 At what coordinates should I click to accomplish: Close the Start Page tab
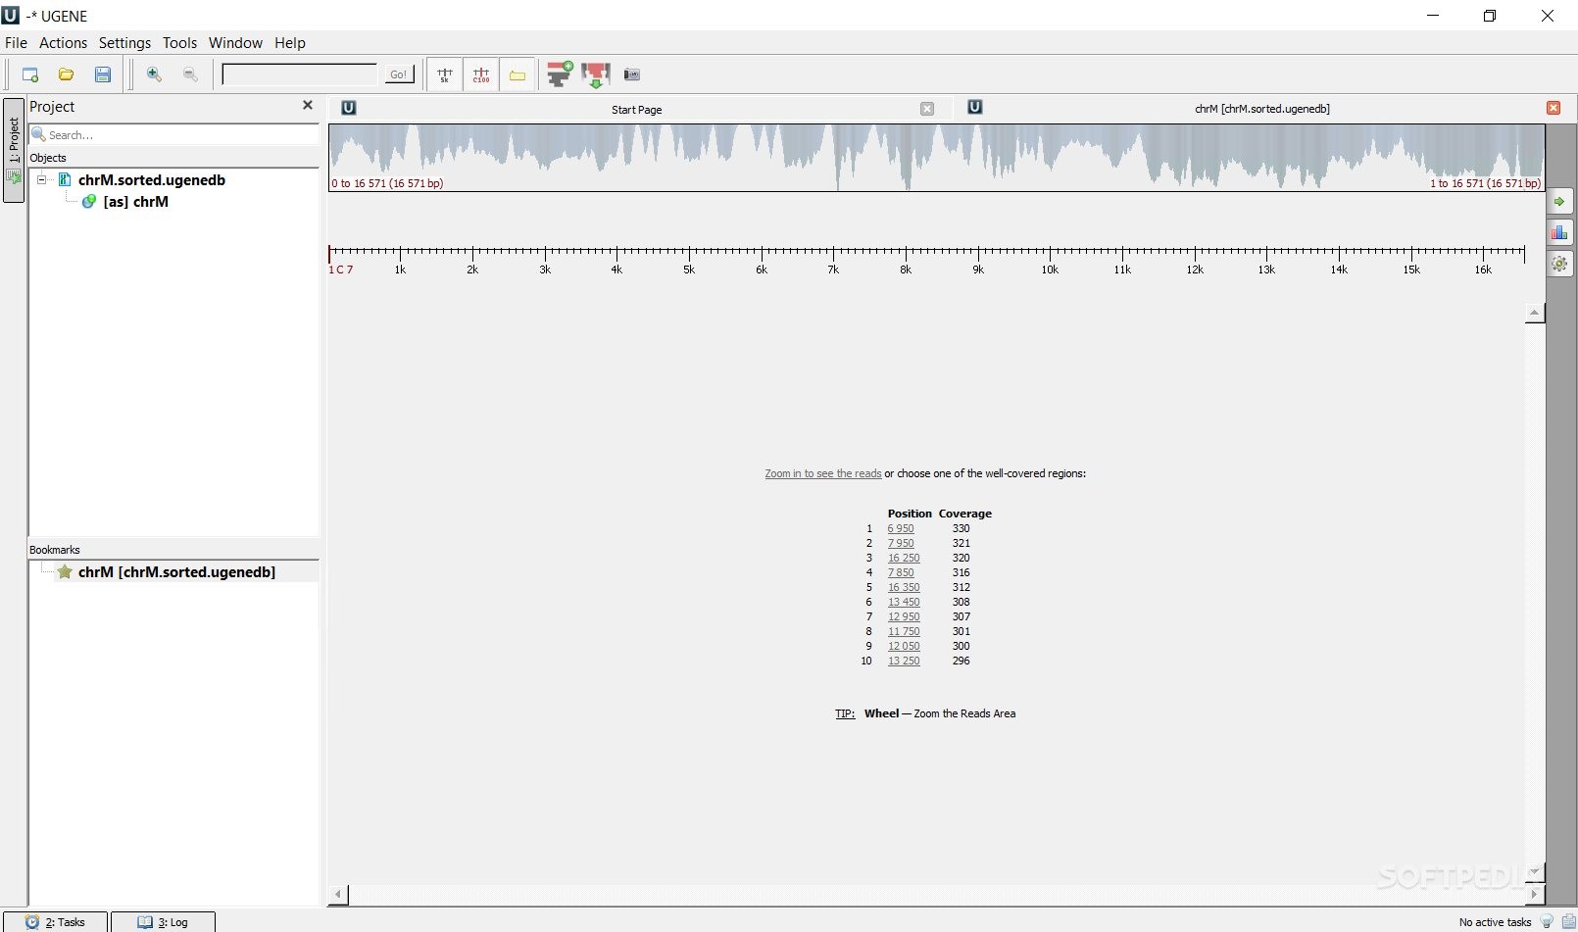[x=927, y=109]
